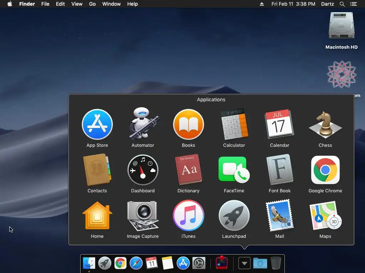365x273 pixels.
Task: Open the Books app
Action: [189, 124]
